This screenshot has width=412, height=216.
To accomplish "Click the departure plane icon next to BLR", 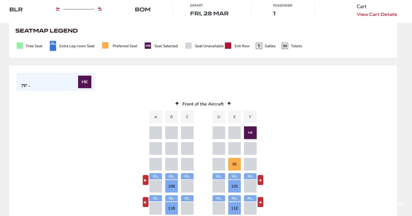I will [x=58, y=9].
